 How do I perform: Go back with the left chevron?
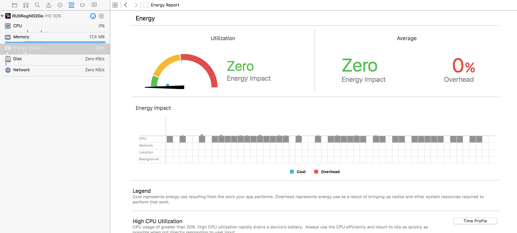tap(126, 5)
